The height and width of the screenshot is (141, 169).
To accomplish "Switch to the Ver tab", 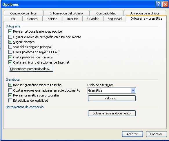I will pyautogui.click(x=13, y=18).
